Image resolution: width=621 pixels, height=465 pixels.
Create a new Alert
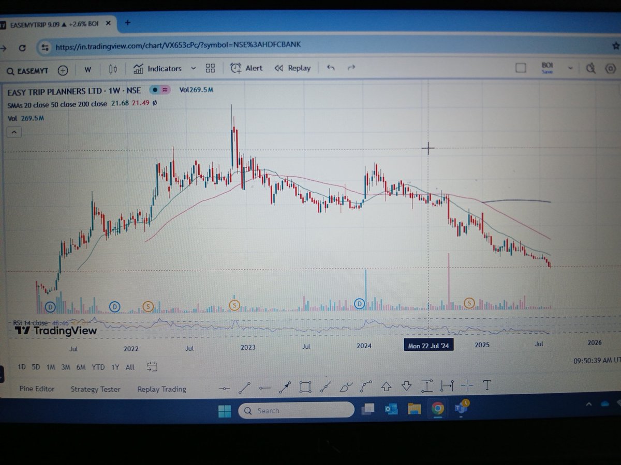pos(246,68)
